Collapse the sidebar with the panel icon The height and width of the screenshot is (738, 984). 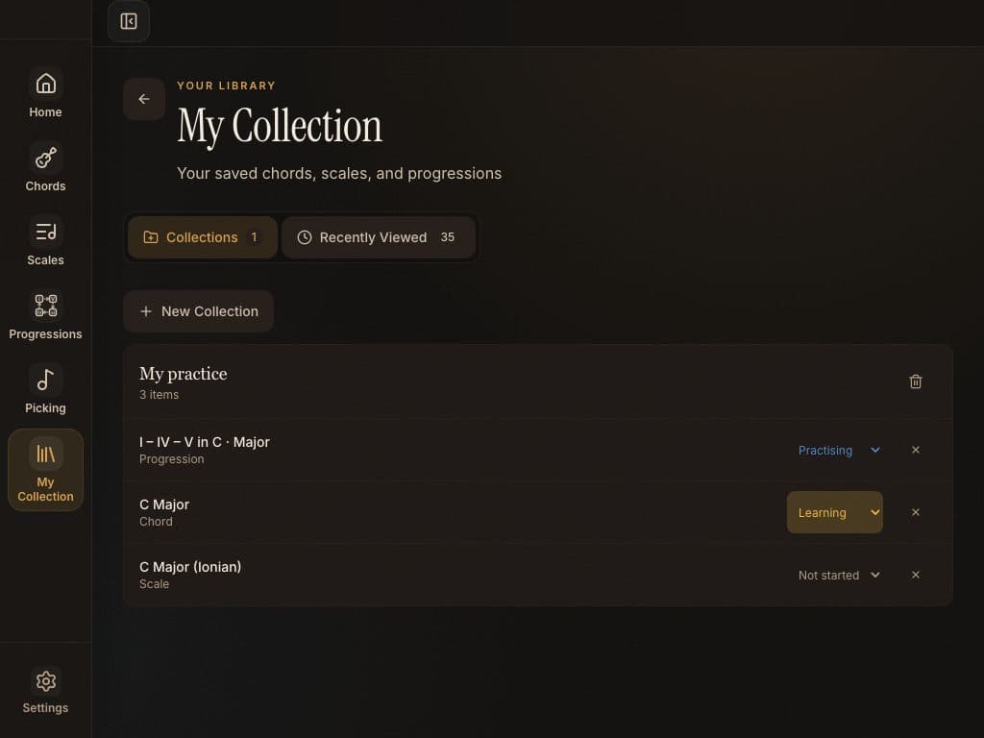[x=129, y=21]
